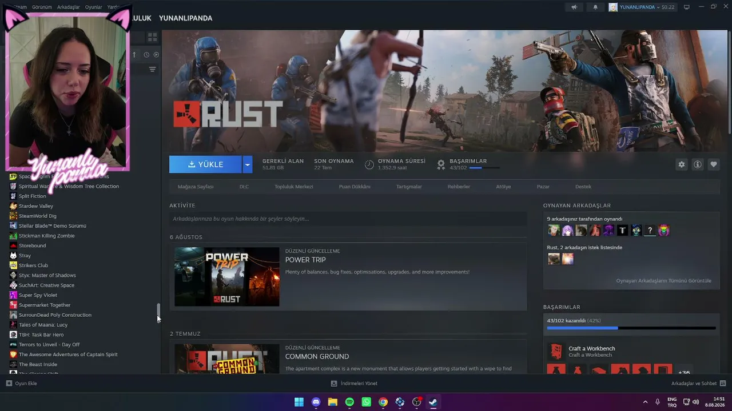Open the Destek tab

click(x=583, y=187)
